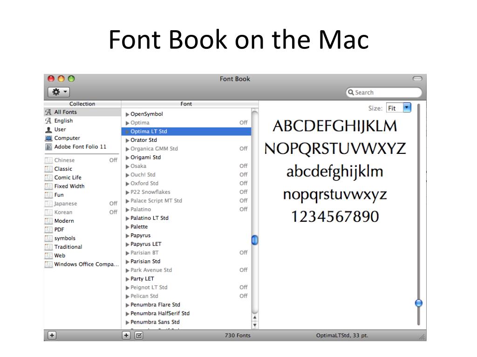This screenshot has width=477, height=357.
Task: Select the Penumbra HalfSerif Std font
Action: coord(186,314)
